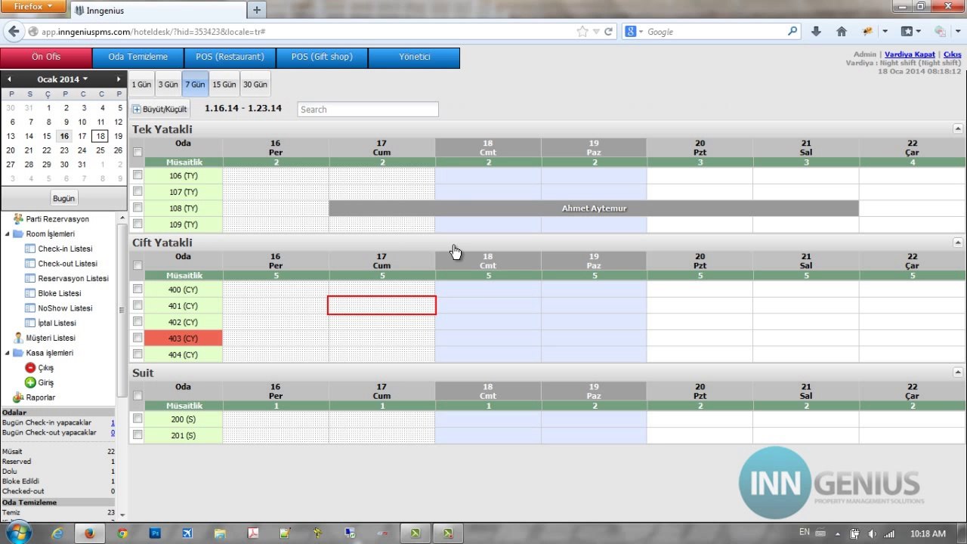Tick the checkbox for room 200 (S)
967x544 pixels.
(x=137, y=419)
